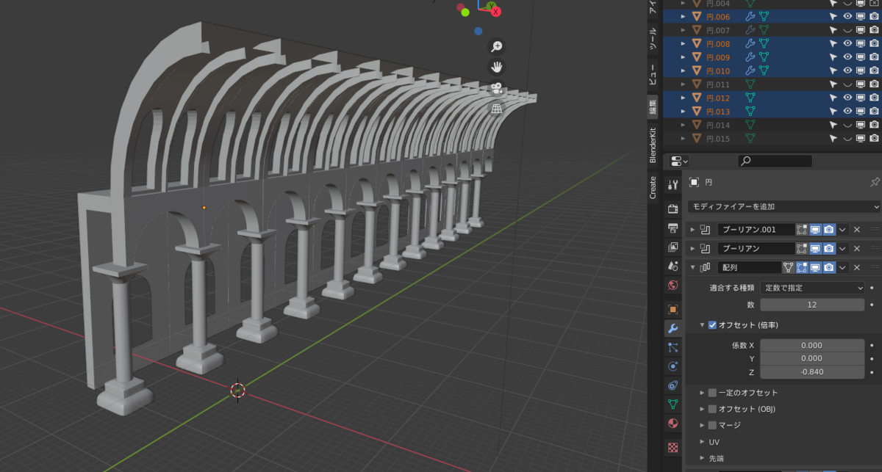Open the Create sidebar tab
The image size is (882, 472).
click(653, 187)
